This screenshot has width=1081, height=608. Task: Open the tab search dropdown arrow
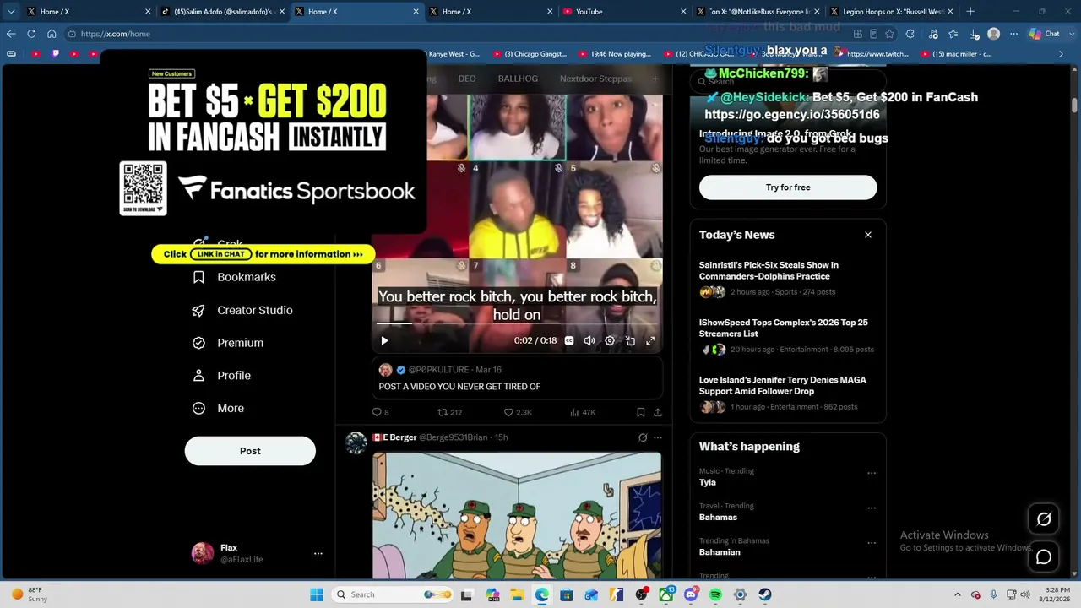(x=11, y=12)
